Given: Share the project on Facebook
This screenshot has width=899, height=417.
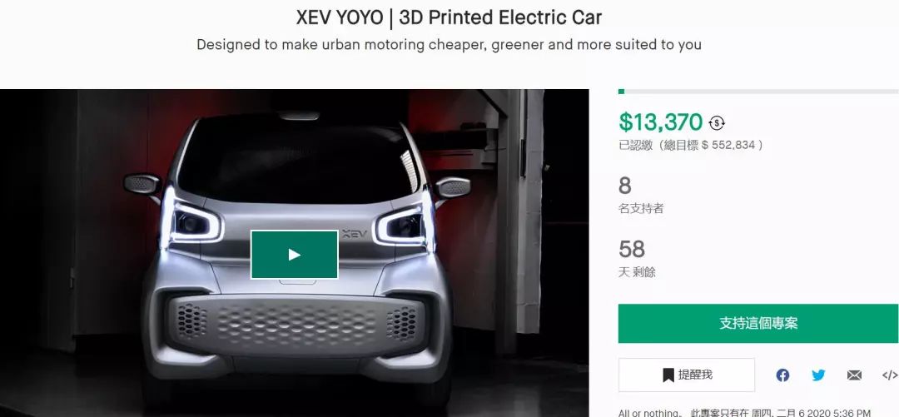Looking at the screenshot, I should (782, 375).
